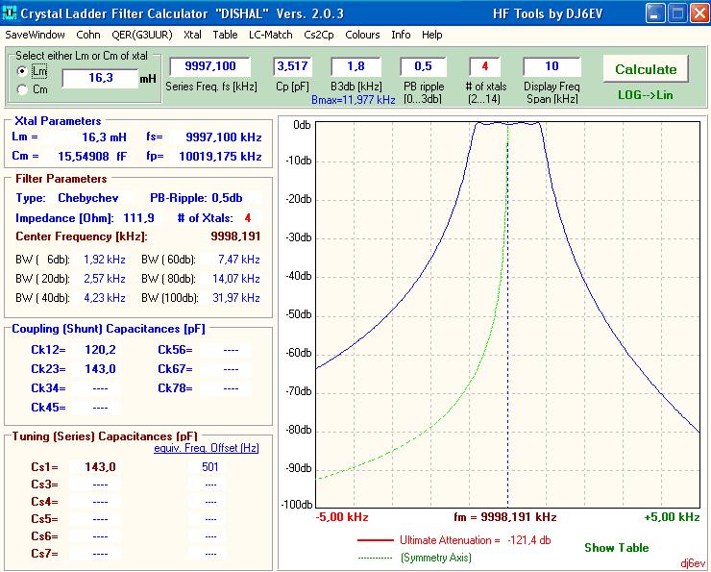Click the B3db [kHz] field 1,8
The width and height of the screenshot is (711, 572).
pyautogui.click(x=355, y=66)
